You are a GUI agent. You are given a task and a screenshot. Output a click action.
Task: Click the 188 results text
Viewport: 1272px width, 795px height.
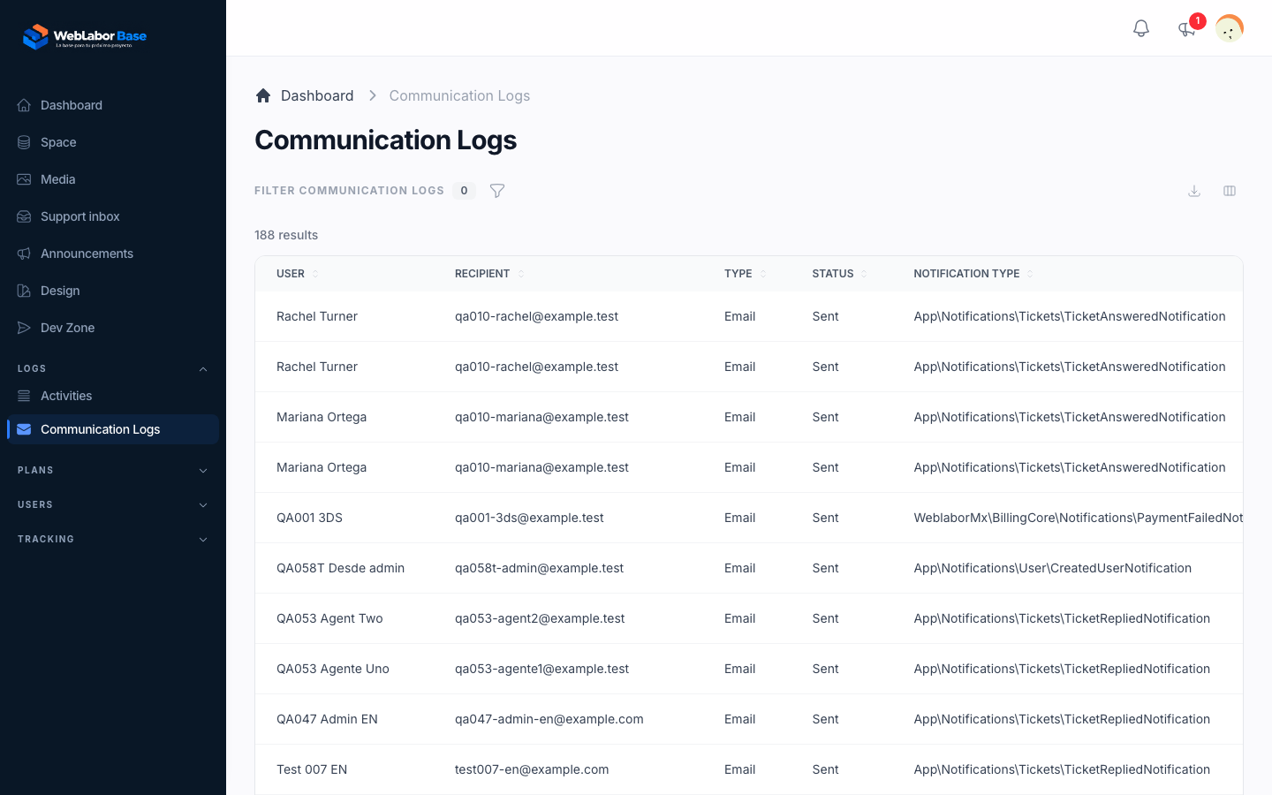[x=286, y=235]
